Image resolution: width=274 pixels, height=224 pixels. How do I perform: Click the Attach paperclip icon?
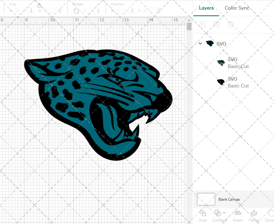click(x=238, y=213)
